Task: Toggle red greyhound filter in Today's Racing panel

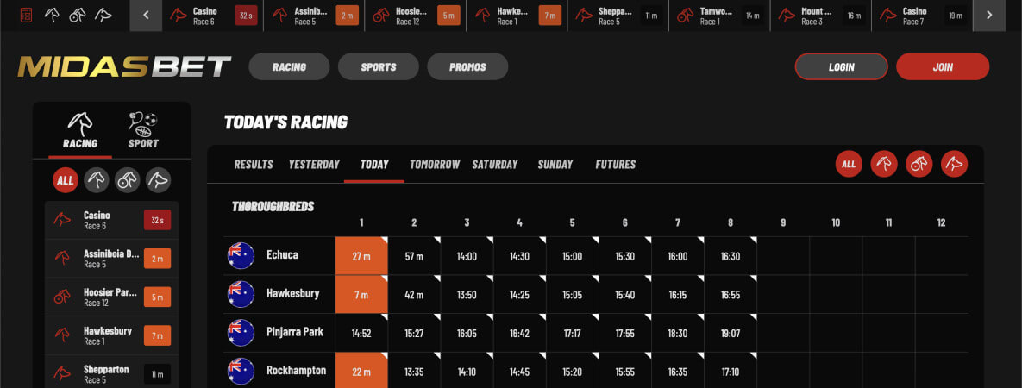Action: (x=954, y=165)
